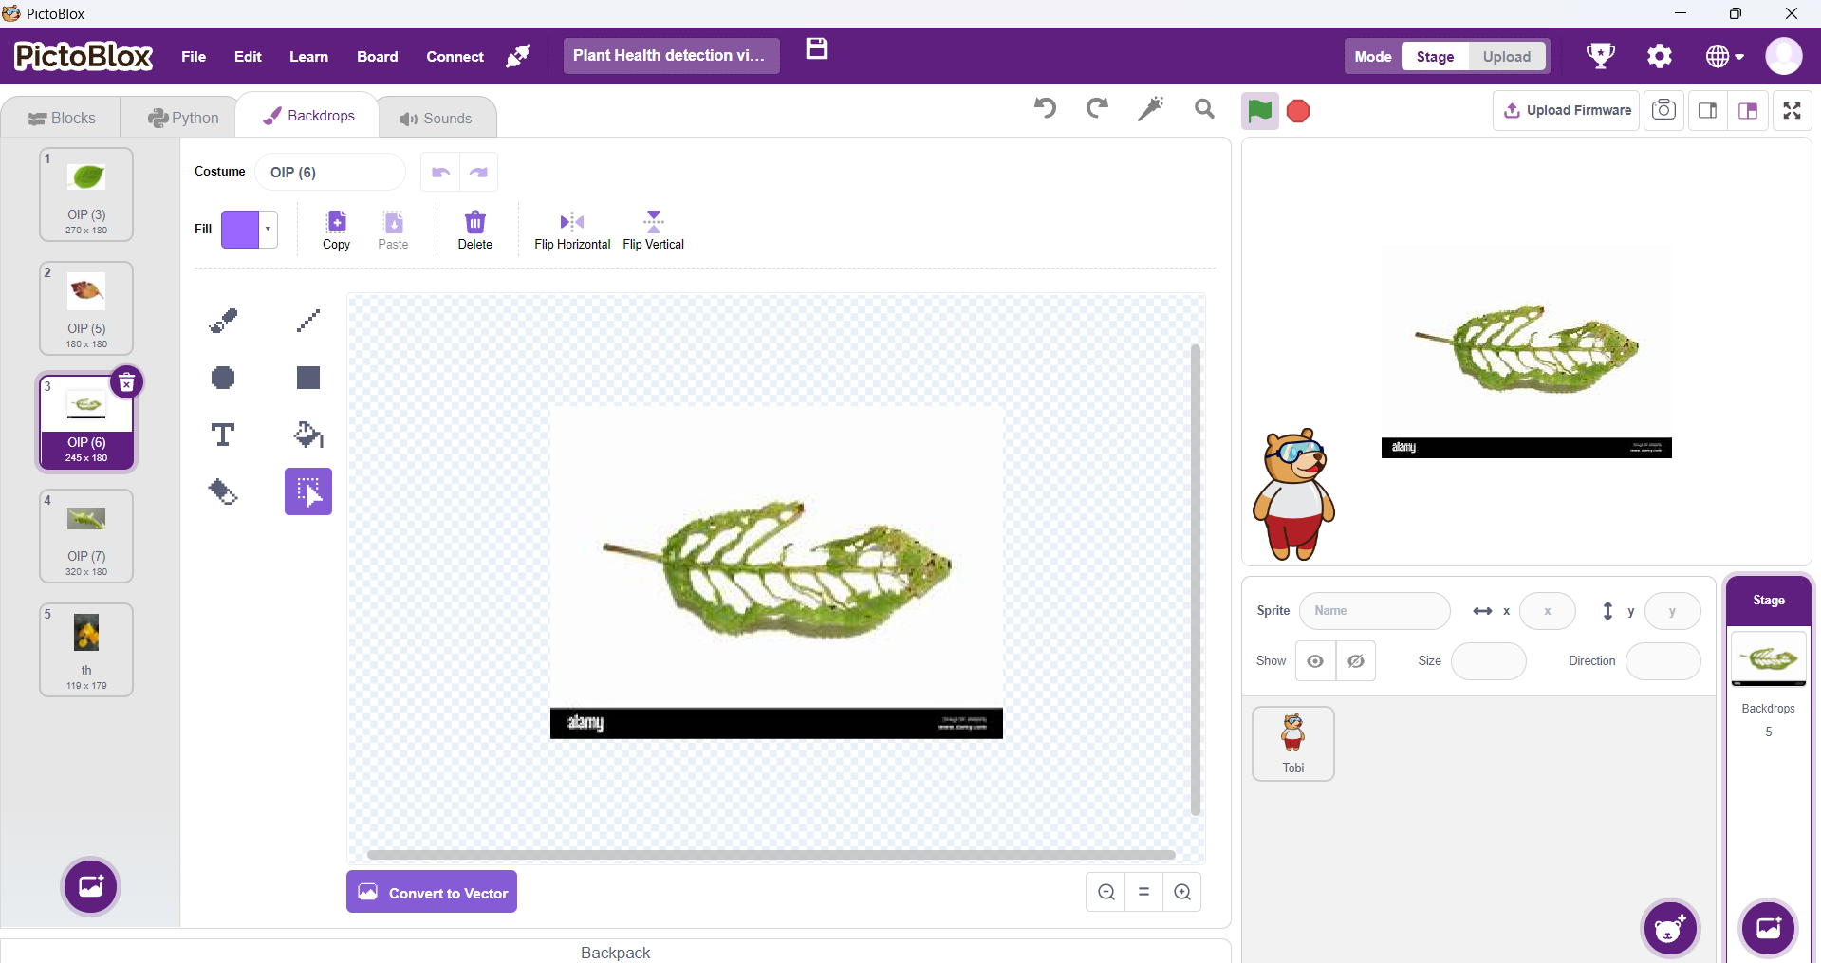
Task: Edit the project title field
Action: pyautogui.click(x=672, y=56)
